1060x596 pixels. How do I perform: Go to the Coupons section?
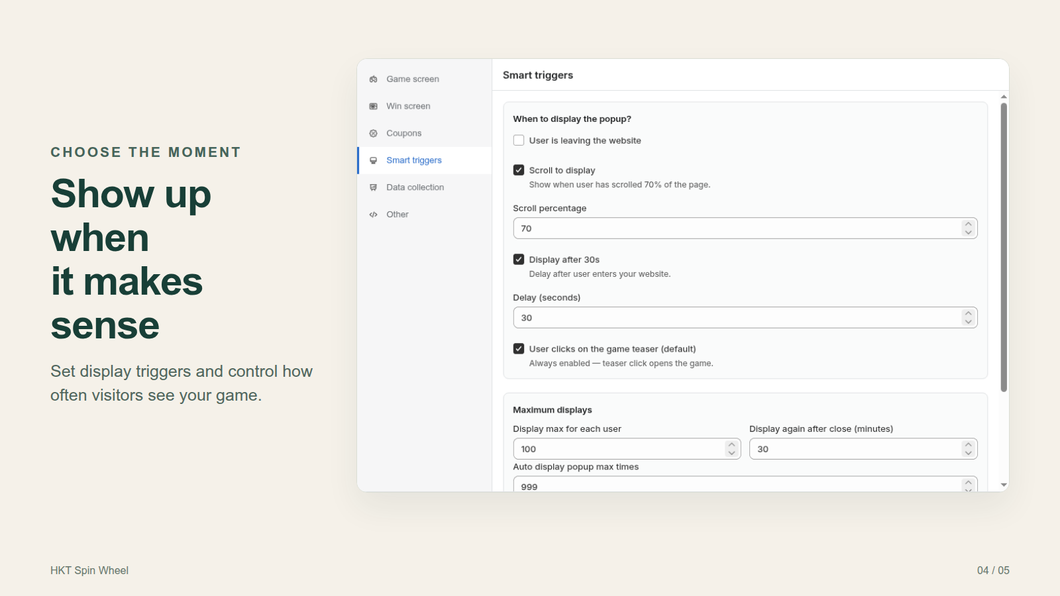[425, 134]
